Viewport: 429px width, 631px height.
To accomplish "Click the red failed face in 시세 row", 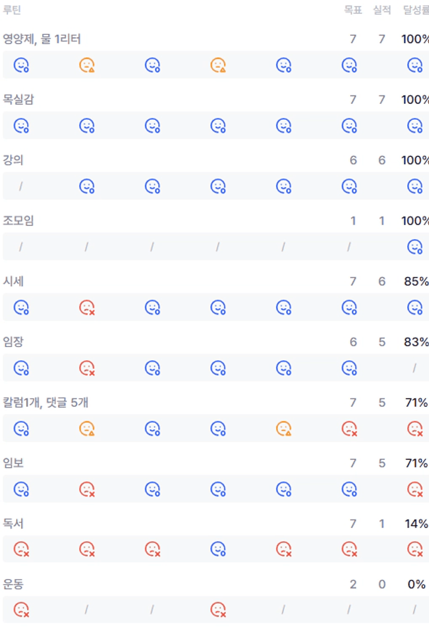I will pyautogui.click(x=87, y=308).
